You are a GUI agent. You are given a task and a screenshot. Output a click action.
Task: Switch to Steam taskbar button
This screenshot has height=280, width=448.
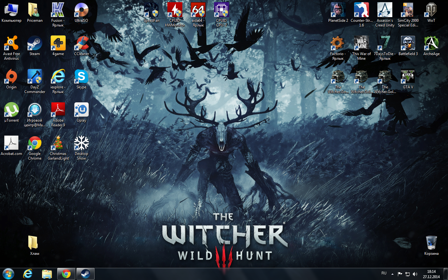[x=85, y=274]
